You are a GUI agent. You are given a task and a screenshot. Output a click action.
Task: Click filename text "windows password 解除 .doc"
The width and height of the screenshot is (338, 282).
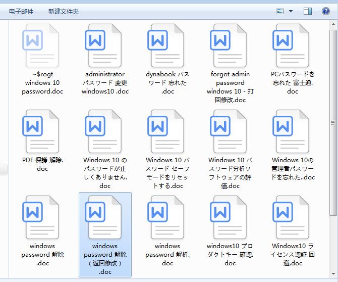[x=42, y=254]
